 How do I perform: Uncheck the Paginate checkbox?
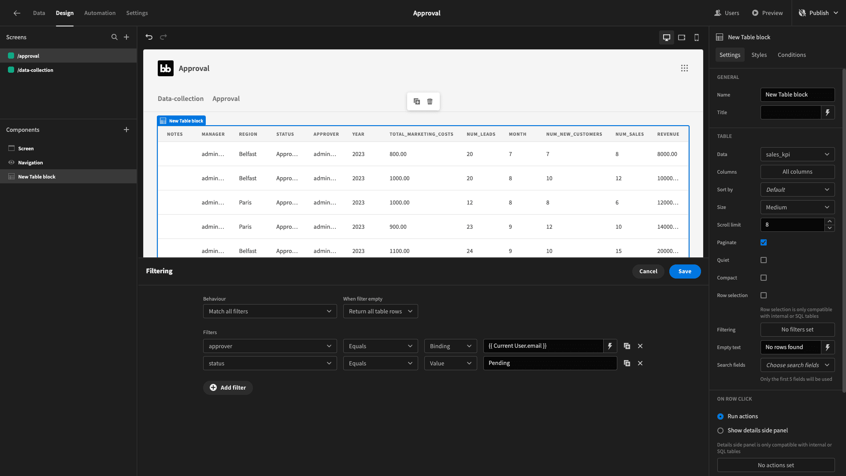[x=764, y=242]
